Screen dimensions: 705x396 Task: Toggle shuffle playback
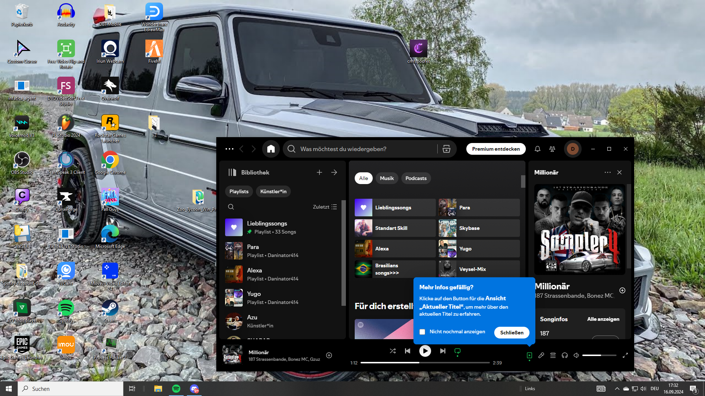point(393,351)
